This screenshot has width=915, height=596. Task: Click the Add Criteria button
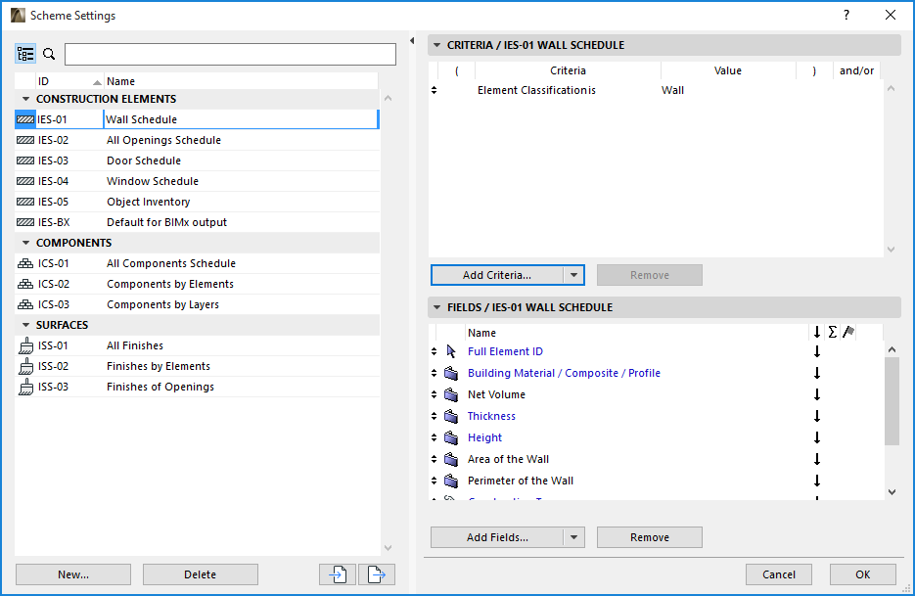[x=497, y=275]
